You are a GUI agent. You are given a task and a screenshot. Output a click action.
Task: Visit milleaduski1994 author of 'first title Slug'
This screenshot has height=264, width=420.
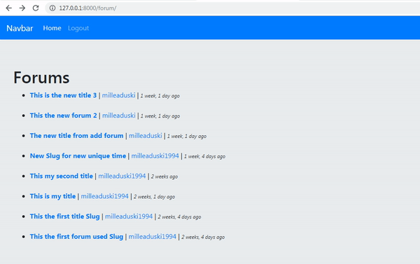(x=129, y=216)
